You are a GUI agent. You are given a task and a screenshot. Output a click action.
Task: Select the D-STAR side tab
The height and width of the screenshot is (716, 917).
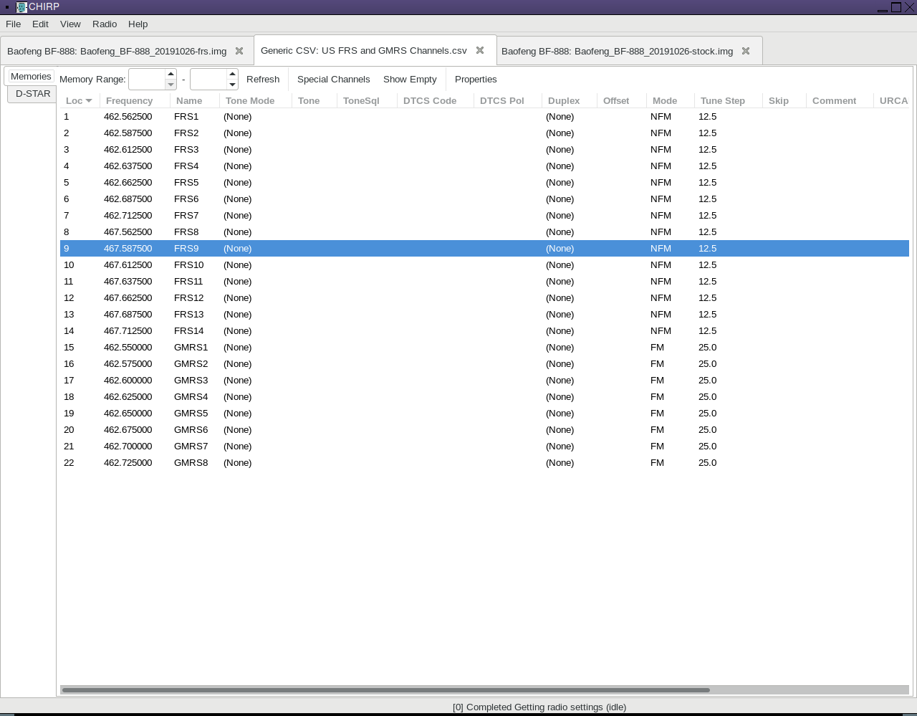click(33, 93)
